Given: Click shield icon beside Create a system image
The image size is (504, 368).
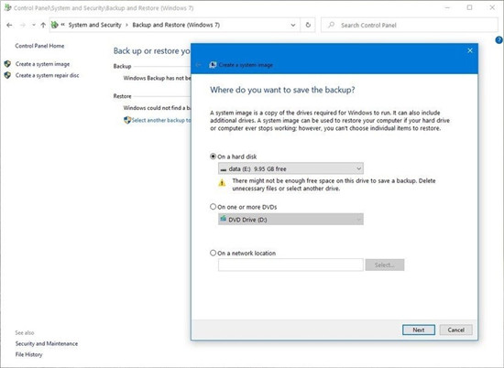Looking at the screenshot, I should [x=7, y=64].
